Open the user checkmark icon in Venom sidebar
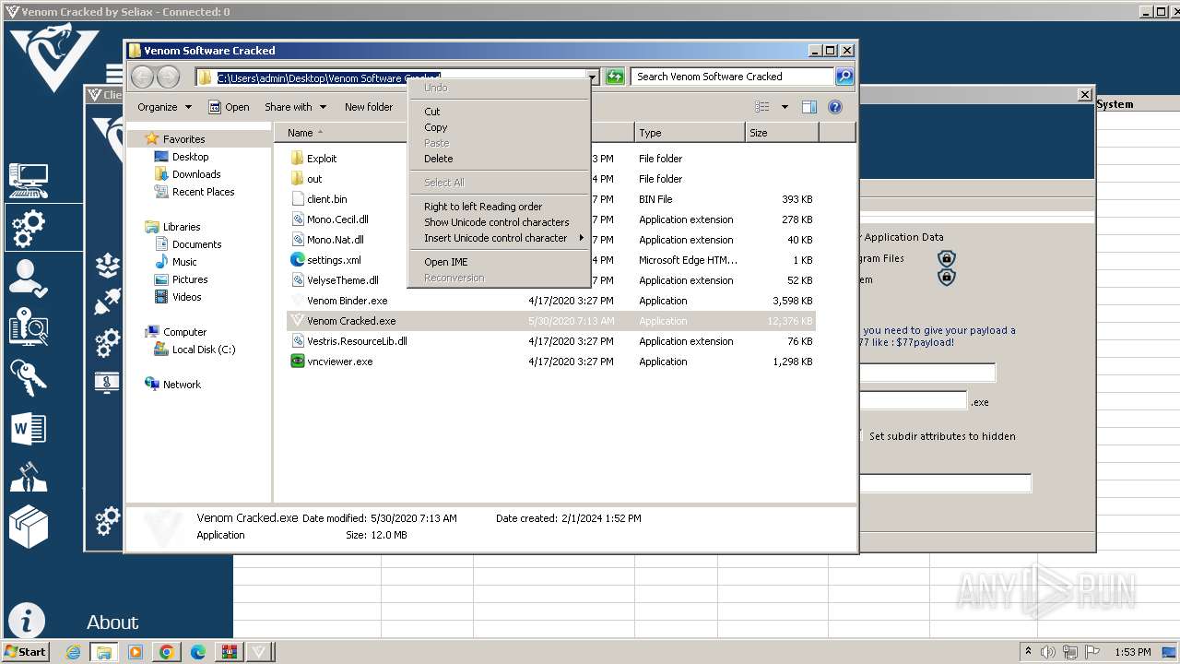Screen dimensions: 1180x664 [x=28, y=278]
